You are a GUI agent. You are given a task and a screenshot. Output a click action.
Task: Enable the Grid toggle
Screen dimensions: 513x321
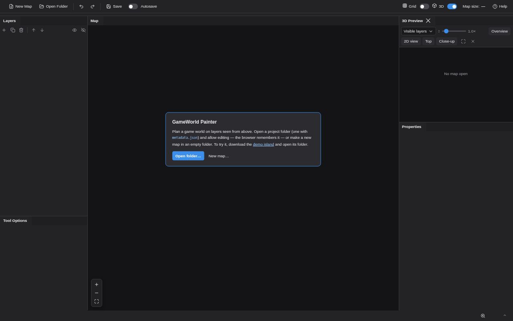[x=424, y=6]
